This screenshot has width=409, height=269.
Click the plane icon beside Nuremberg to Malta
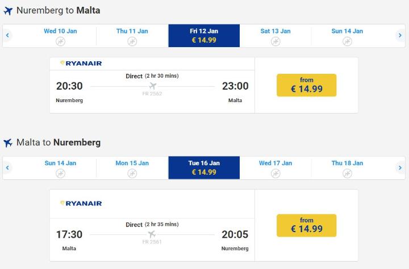click(8, 11)
